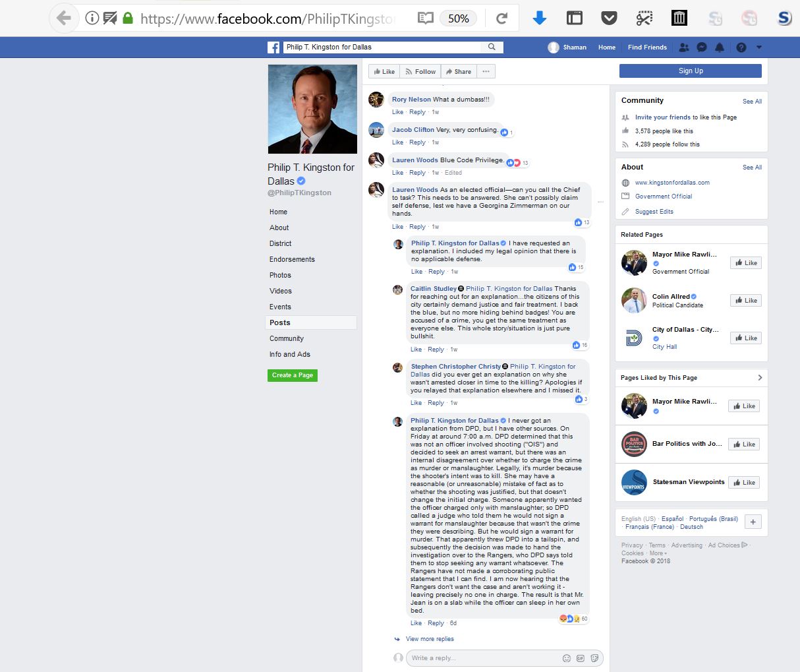Click the blue Sign Up button
800x672 pixels.
(x=690, y=71)
